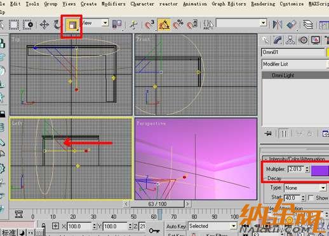Click the key mode toggle icon left of timeline

click(x=19, y=214)
